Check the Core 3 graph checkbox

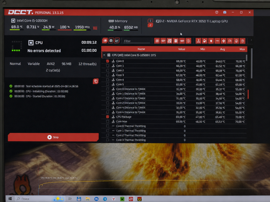[x=108, y=75]
